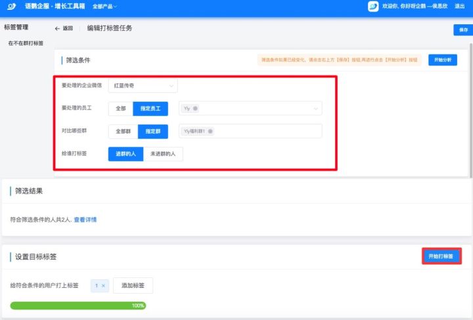Select 全部 for employees to process
Viewport: 473px width, 320px height.
pyautogui.click(x=120, y=108)
